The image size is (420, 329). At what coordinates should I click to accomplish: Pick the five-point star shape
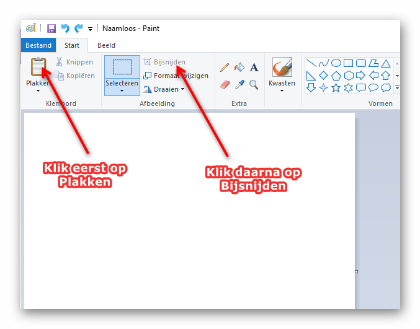pos(336,88)
